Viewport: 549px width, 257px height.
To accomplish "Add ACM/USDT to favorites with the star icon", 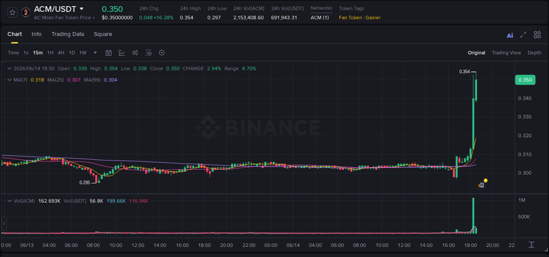I will (x=12, y=12).
